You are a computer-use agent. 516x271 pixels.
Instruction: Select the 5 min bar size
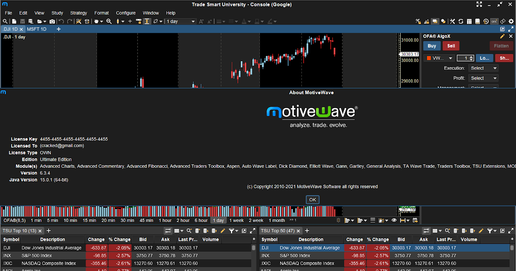coord(52,220)
